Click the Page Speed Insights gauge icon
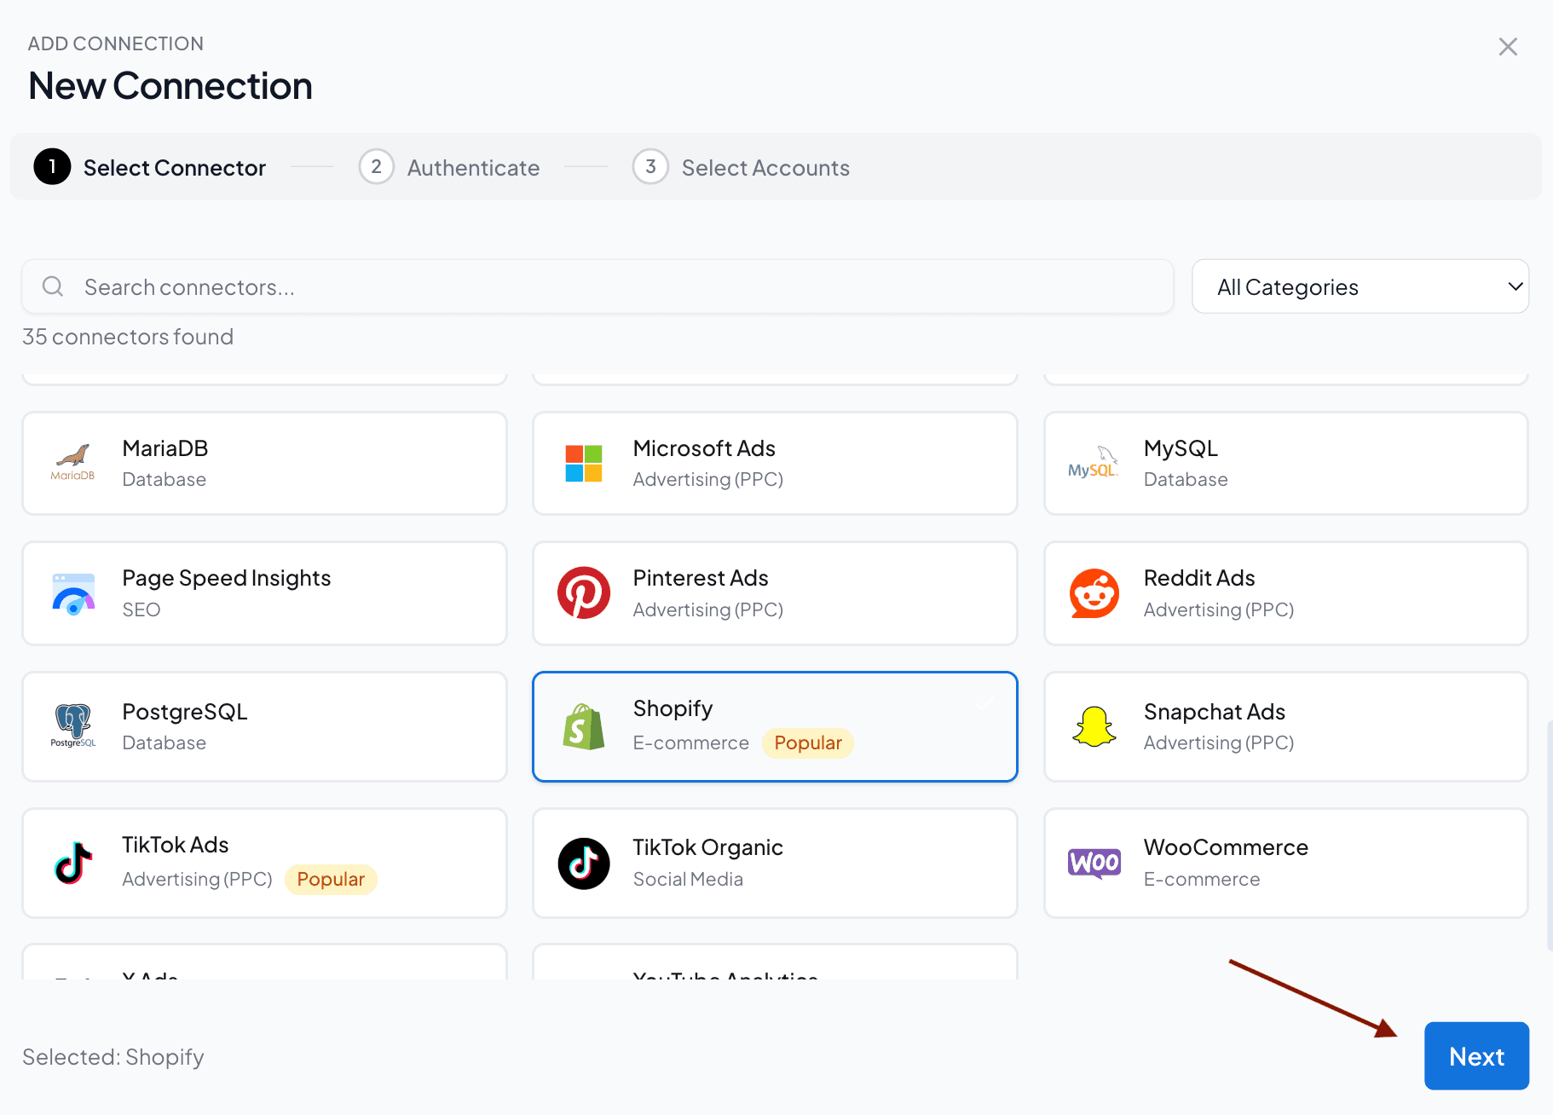This screenshot has width=1553, height=1115. click(73, 594)
